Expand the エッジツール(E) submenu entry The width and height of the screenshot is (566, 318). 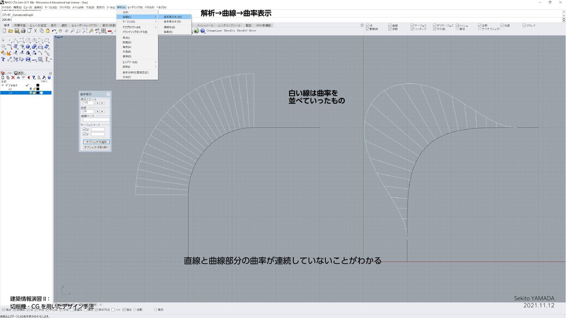click(137, 62)
